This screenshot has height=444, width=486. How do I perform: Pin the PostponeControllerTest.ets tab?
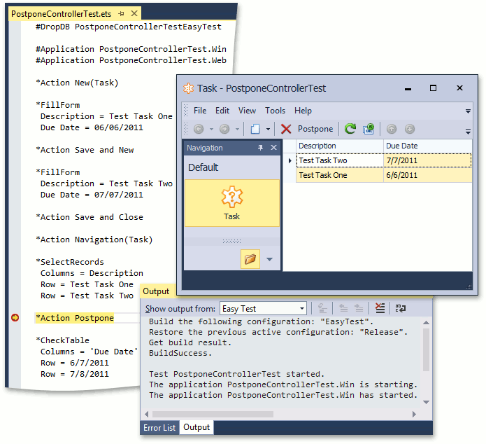pos(121,14)
